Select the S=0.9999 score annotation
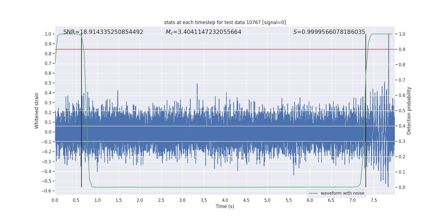The height and width of the screenshot is (219, 439). (329, 32)
